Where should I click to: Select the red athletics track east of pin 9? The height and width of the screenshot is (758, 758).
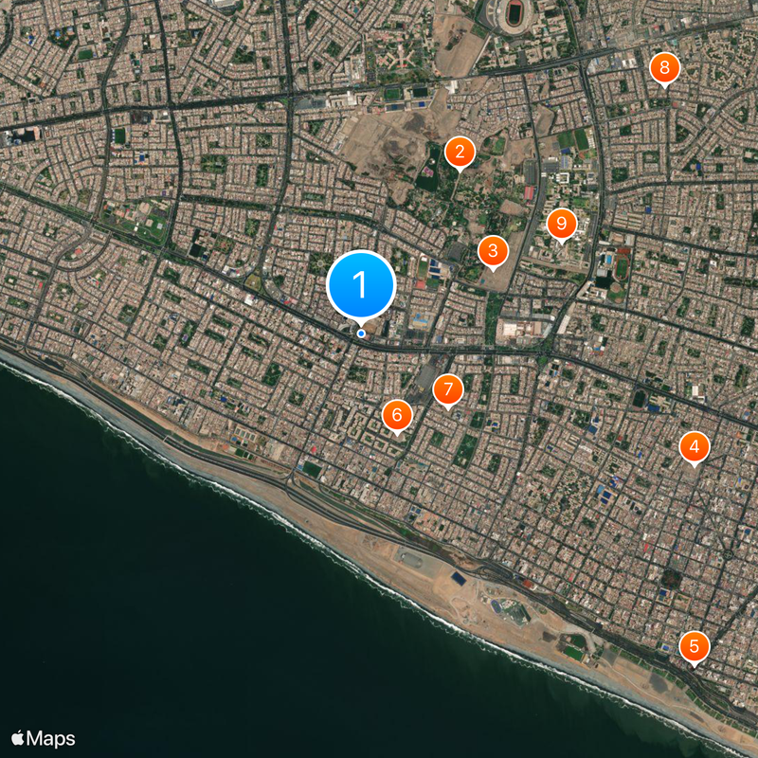(622, 268)
